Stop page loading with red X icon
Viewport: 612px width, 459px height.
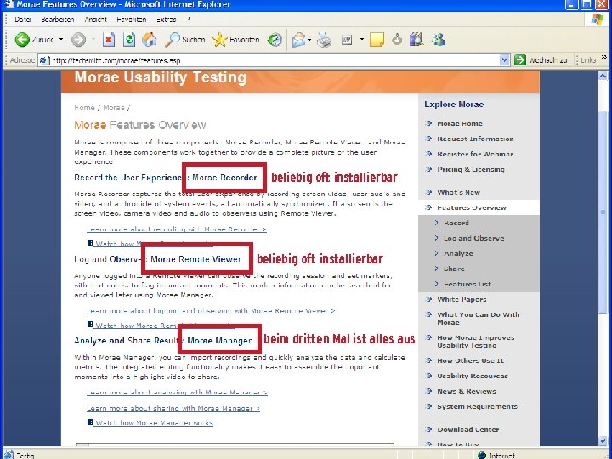click(x=109, y=39)
